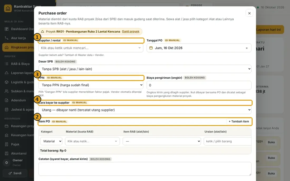Click the Uraian (alat/lain) input field

point(228,141)
